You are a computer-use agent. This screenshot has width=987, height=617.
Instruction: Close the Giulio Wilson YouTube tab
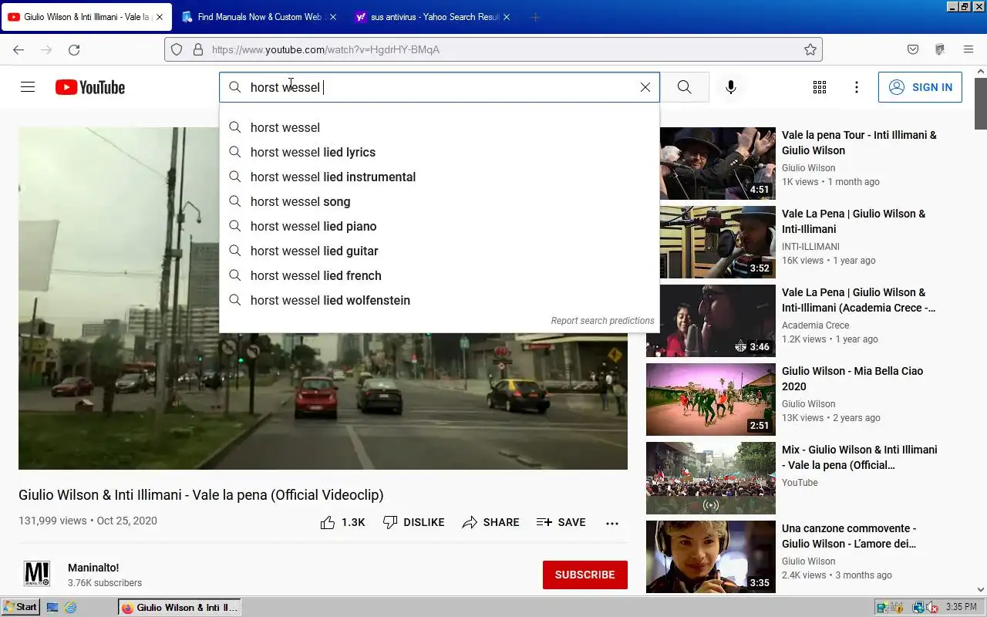click(160, 17)
